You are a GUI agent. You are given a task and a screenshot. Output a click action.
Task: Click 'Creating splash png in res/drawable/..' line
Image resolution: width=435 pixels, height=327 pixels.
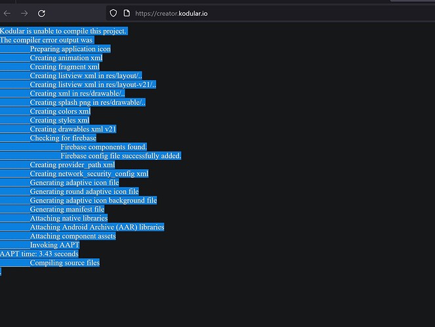pyautogui.click(x=88, y=102)
